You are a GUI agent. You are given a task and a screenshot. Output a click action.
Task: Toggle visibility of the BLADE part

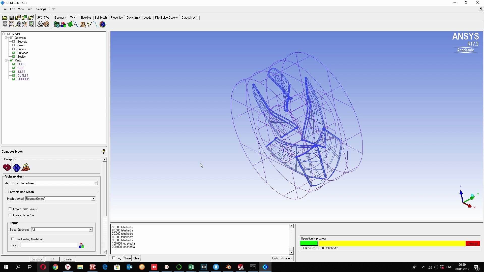tap(14, 64)
